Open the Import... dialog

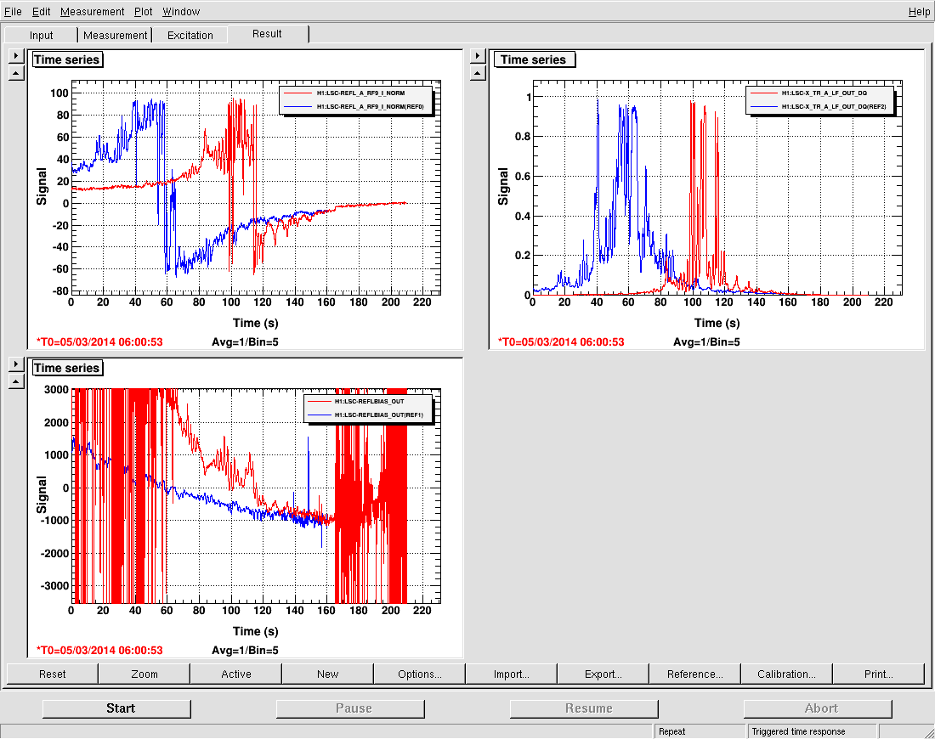(x=512, y=674)
